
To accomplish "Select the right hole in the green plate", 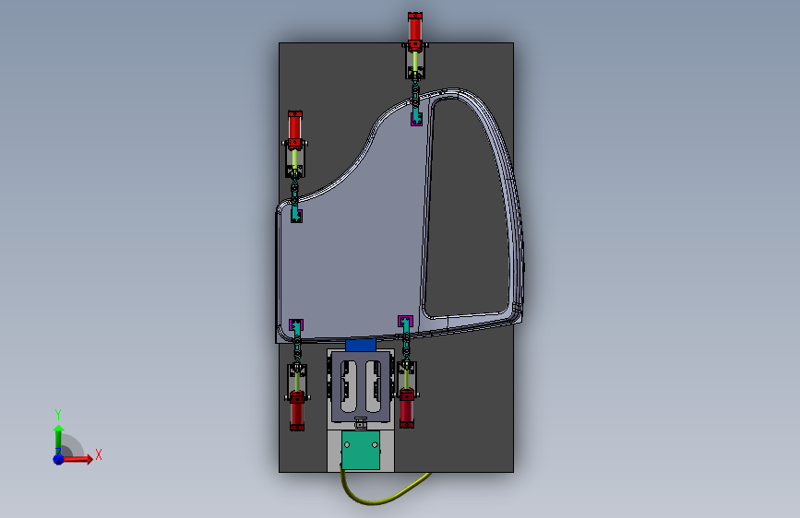I will (375, 445).
